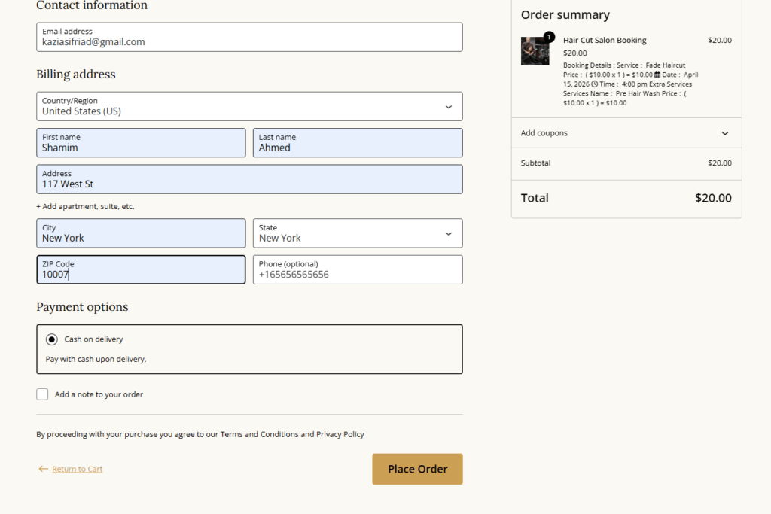Click Return to Cart link
Viewport: 771px width, 514px height.
pyautogui.click(x=78, y=470)
